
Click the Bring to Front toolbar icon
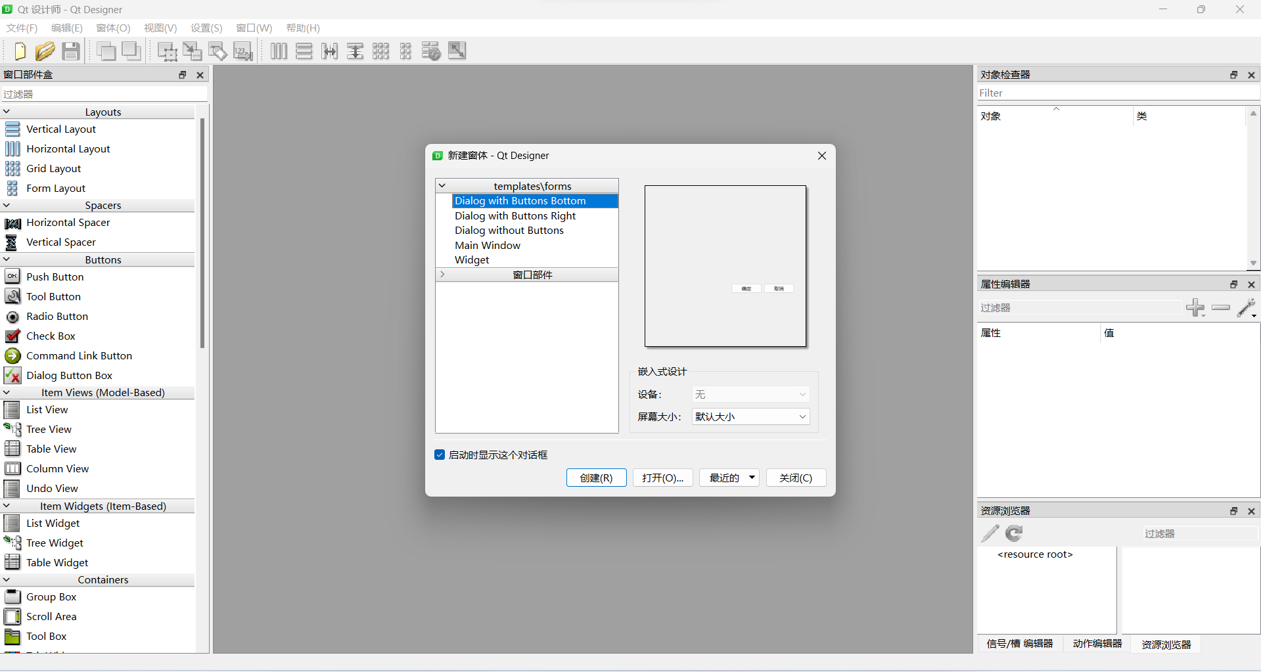click(131, 51)
